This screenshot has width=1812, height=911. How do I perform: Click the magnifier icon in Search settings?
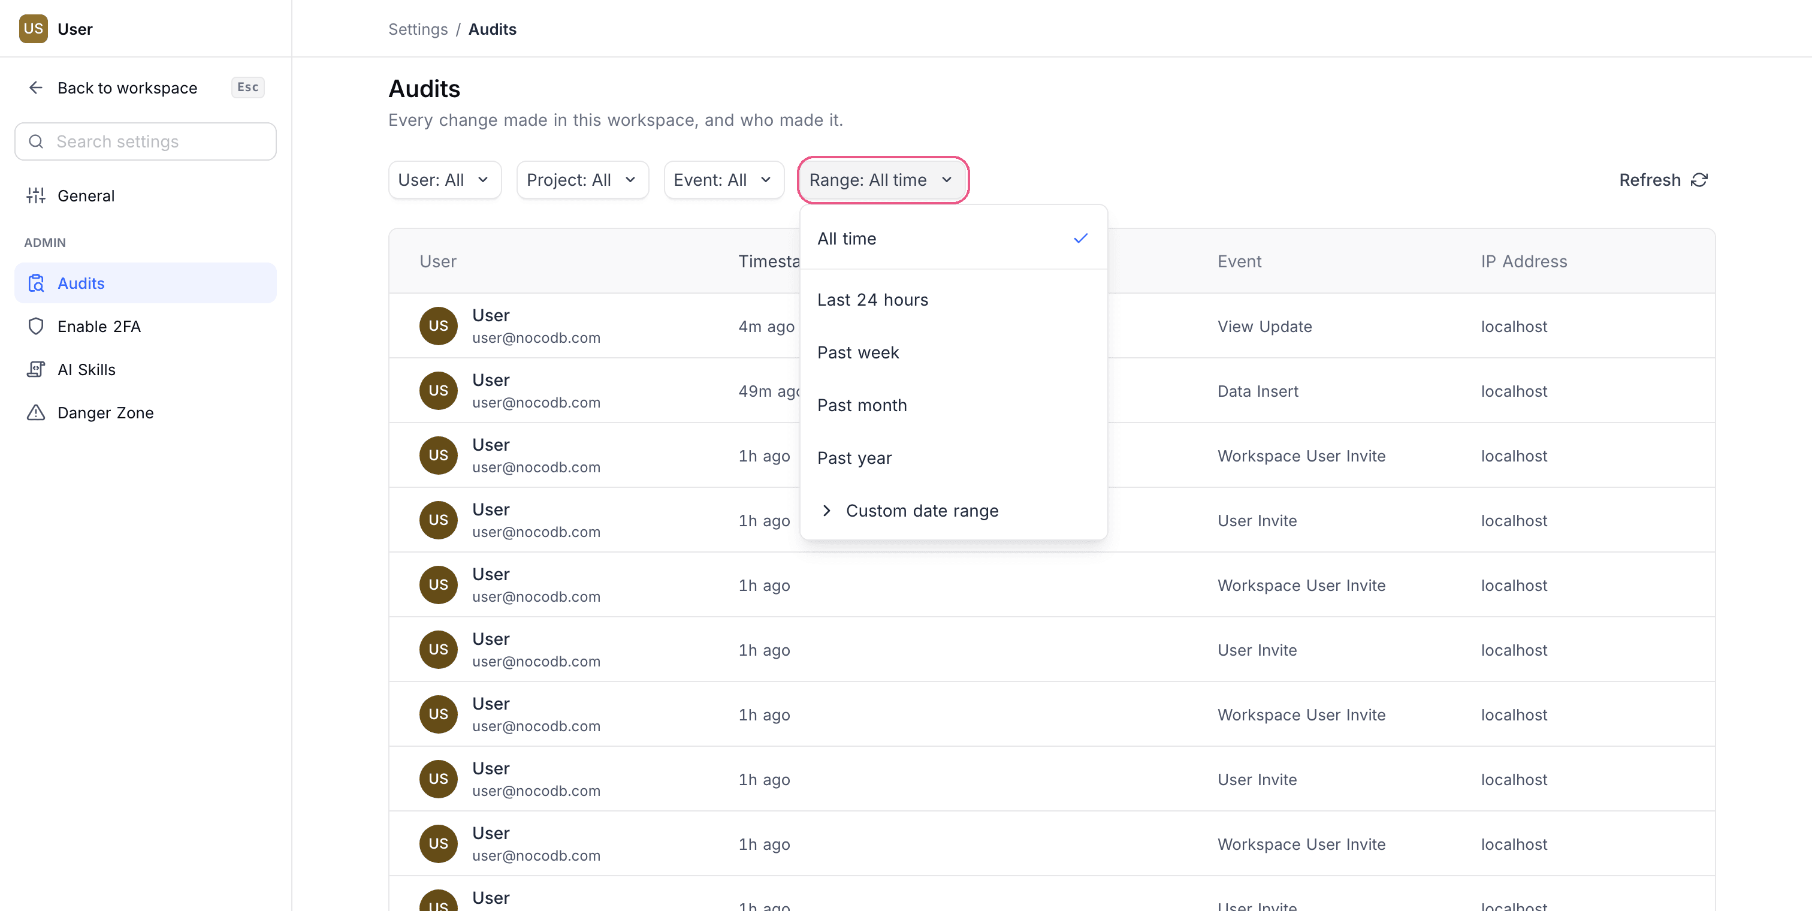[36, 141]
